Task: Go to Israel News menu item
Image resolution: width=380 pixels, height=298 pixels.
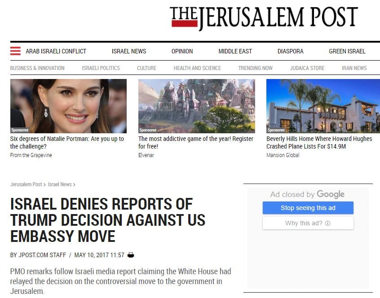Action: (x=129, y=51)
